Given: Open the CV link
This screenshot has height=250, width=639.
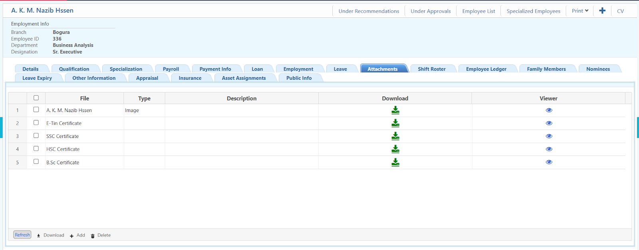Looking at the screenshot, I should click(620, 11).
